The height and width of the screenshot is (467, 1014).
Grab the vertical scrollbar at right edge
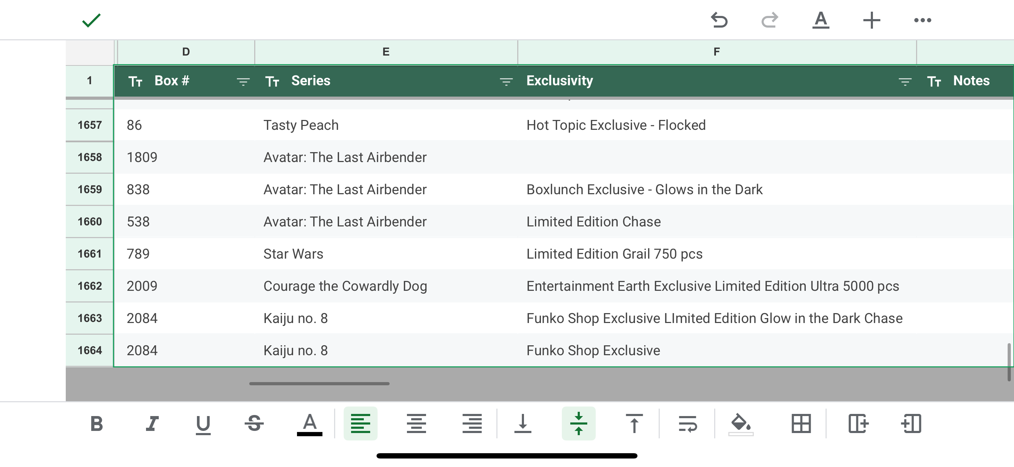(x=1009, y=362)
